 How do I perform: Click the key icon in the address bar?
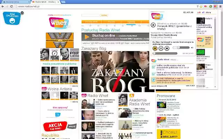(x=198, y=6)
